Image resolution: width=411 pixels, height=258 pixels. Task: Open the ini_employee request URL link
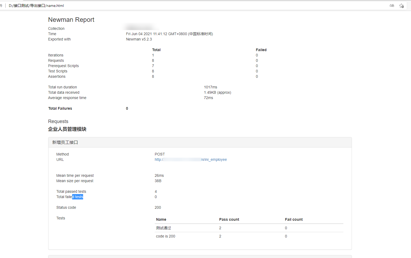coord(191,159)
